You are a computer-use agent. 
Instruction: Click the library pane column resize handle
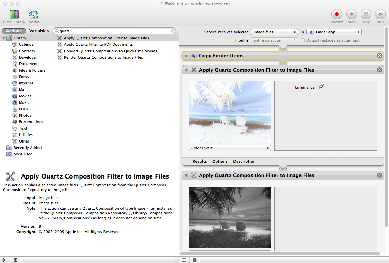point(176,260)
